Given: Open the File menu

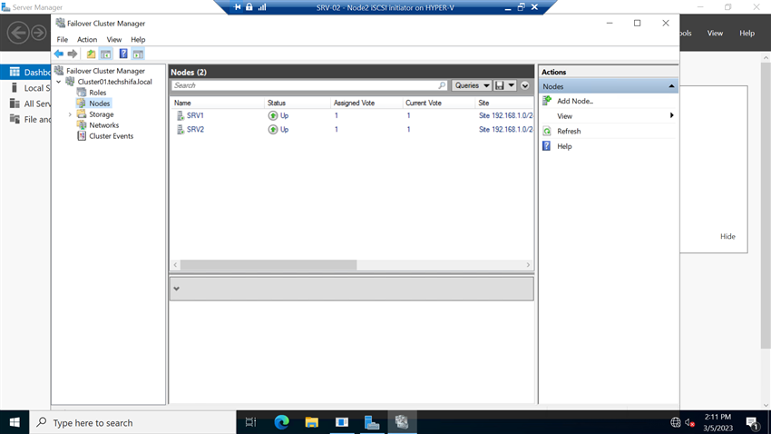Looking at the screenshot, I should [x=62, y=39].
